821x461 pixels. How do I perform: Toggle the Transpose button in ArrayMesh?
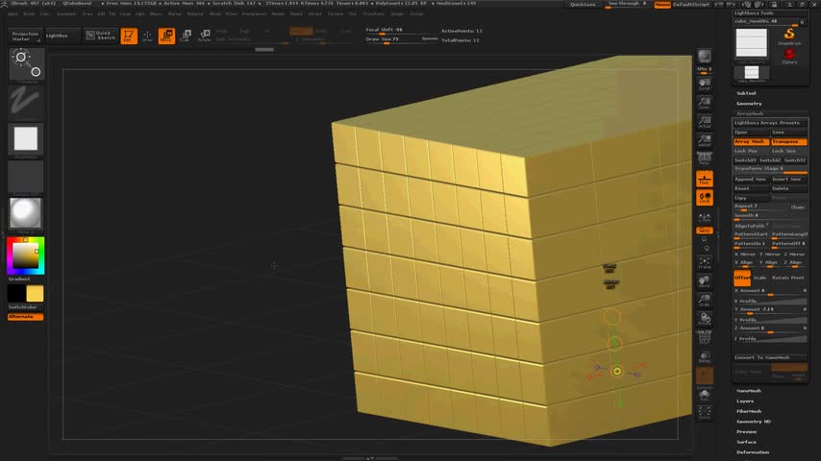[x=788, y=142]
